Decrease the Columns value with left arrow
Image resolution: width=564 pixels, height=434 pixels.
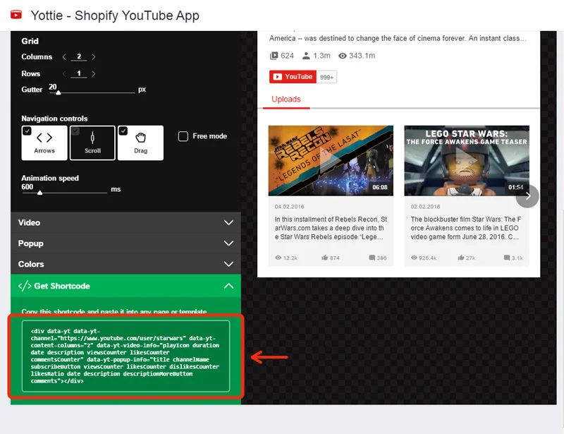(64, 56)
